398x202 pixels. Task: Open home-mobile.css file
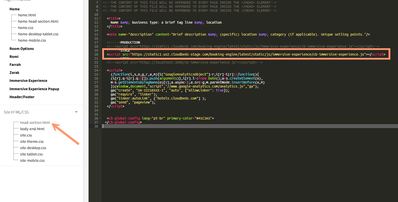tap(32, 40)
